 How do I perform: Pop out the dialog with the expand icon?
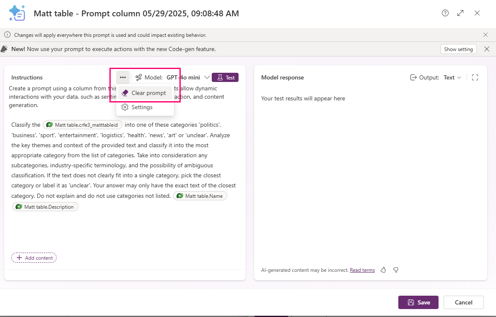(x=460, y=13)
